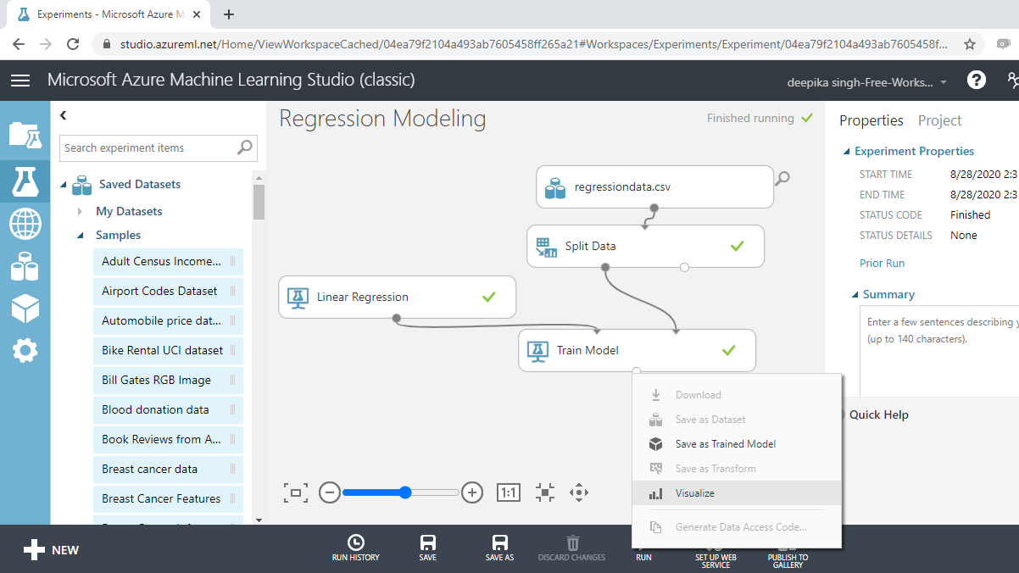Choose Save as Trained Model
The image size is (1019, 573).
coord(737,444)
